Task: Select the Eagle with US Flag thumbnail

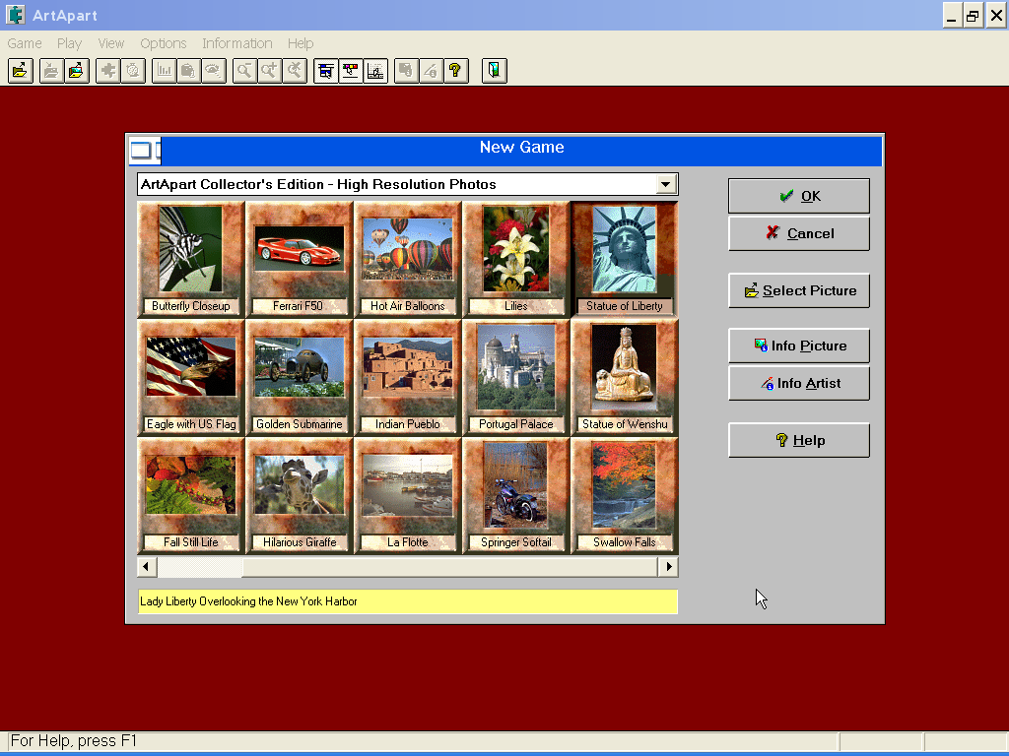Action: 191,377
